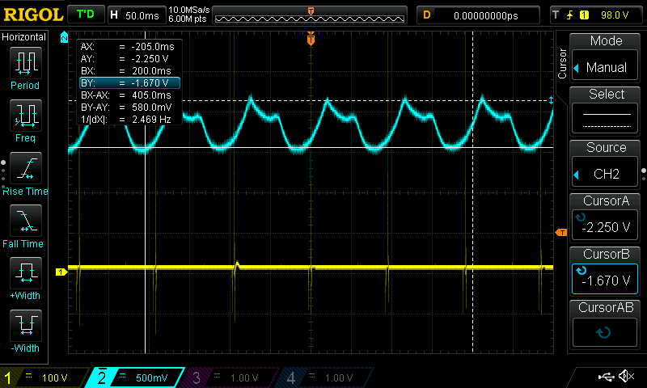The width and height of the screenshot is (647, 388).
Task: Enable channel 4 display
Action: pos(322,377)
